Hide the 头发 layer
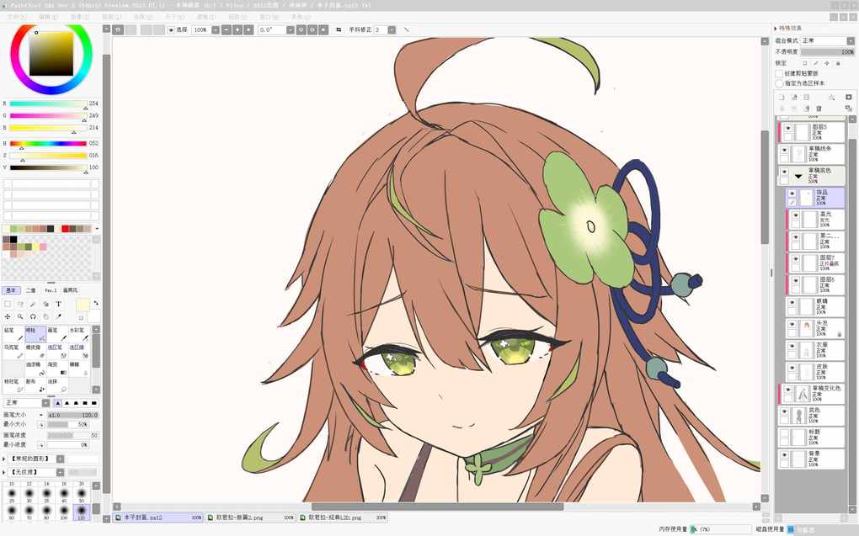 click(792, 324)
